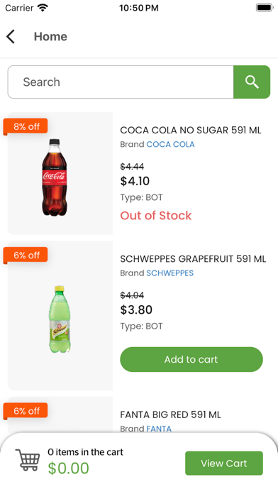
Task: Select the Schweppes Grapefruit 591 ML title
Action: click(193, 259)
